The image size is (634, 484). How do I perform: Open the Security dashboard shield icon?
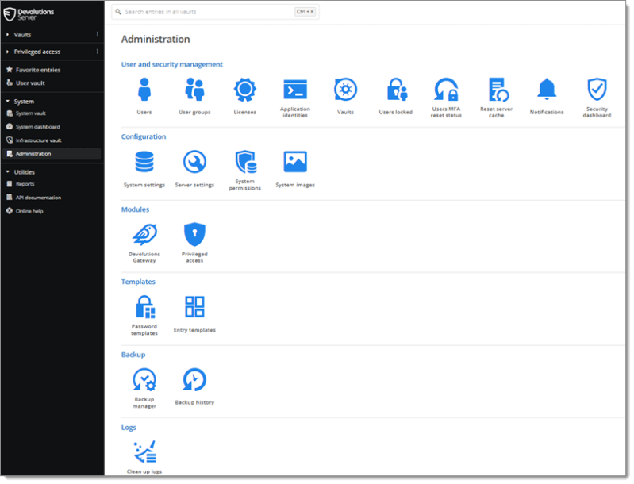pyautogui.click(x=597, y=90)
